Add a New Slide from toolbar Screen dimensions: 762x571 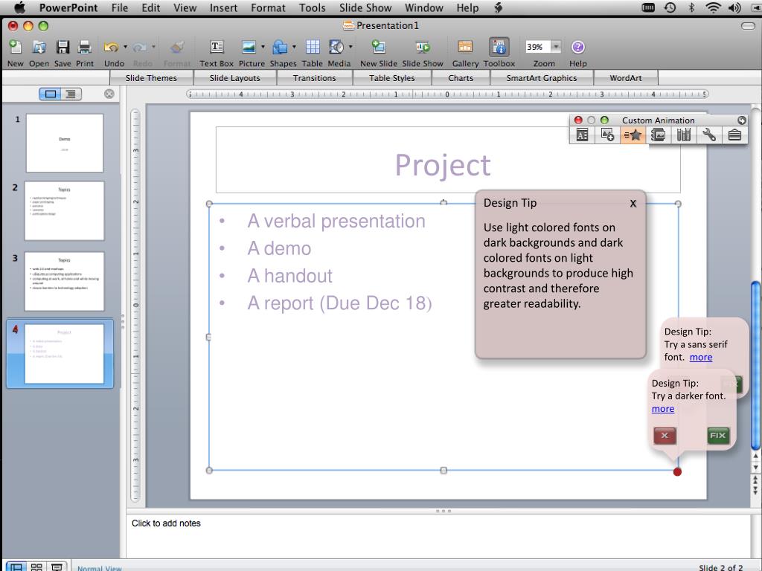[x=378, y=47]
